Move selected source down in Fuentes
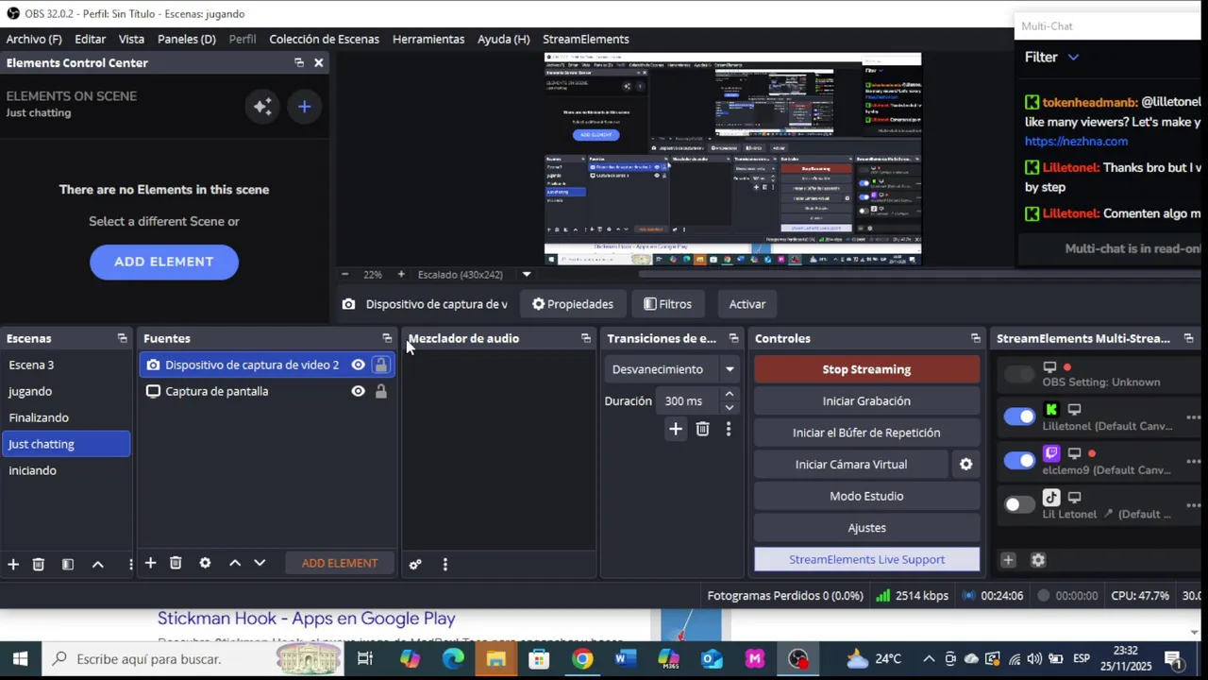This screenshot has width=1208, height=680. click(260, 563)
